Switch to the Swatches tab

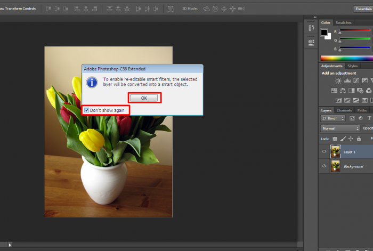point(343,23)
